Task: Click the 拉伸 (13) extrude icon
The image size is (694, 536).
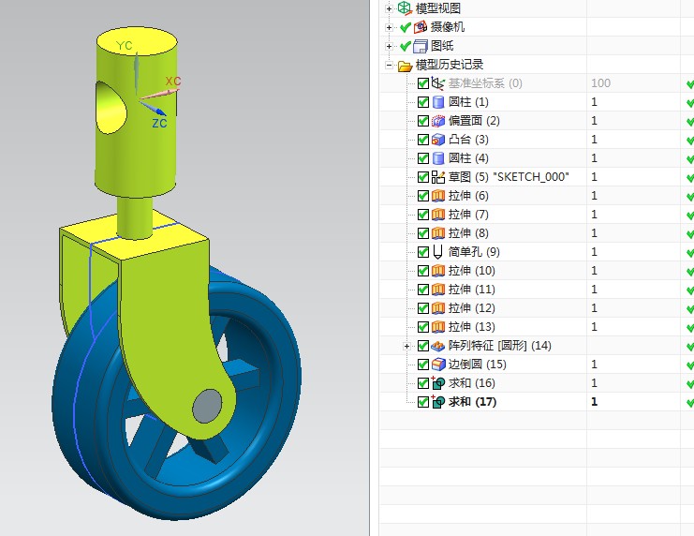Action: [437, 327]
